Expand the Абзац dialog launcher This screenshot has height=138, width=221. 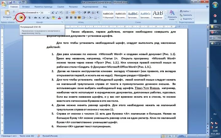click(99, 22)
